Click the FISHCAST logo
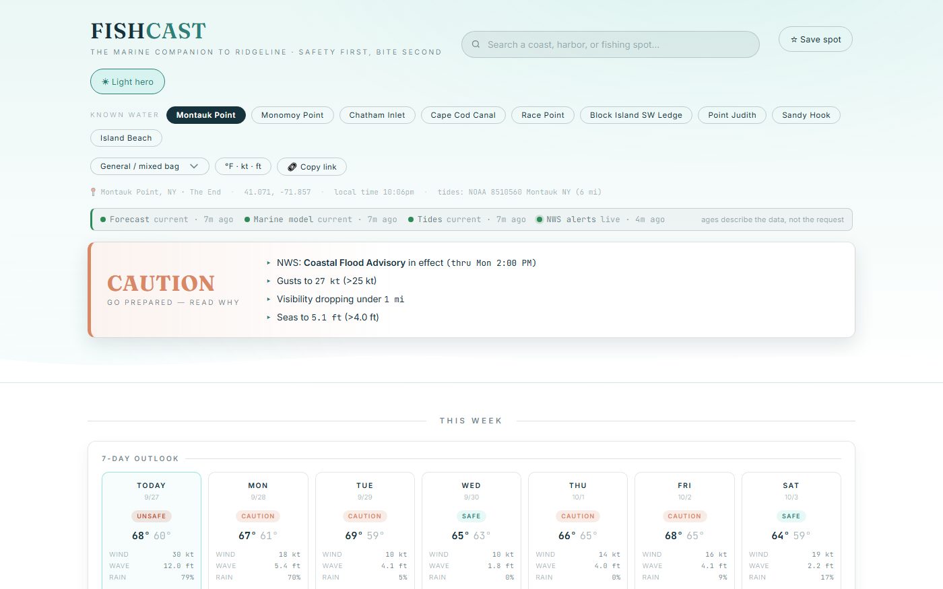This screenshot has height=589, width=943. click(x=148, y=31)
